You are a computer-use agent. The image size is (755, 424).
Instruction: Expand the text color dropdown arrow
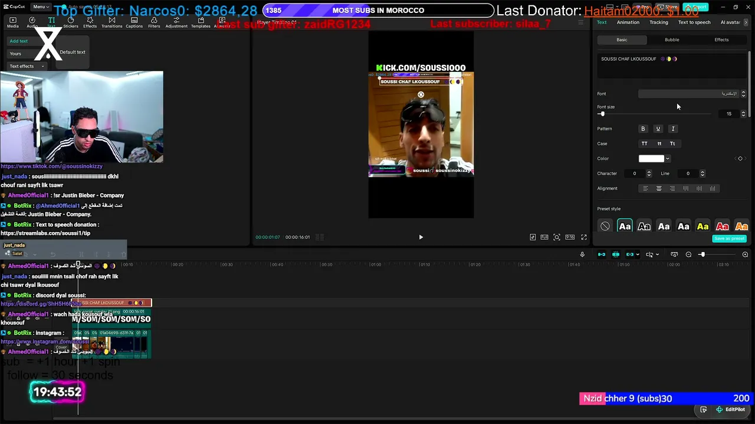point(667,158)
